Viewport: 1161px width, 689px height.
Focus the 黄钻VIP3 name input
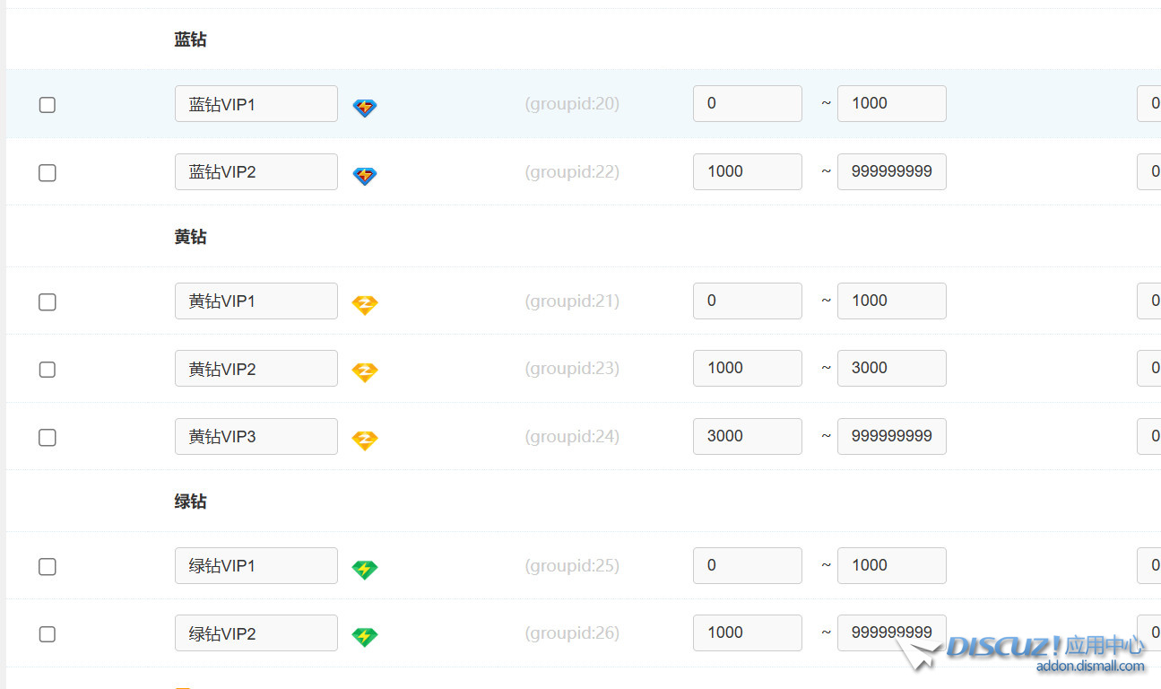coord(256,437)
